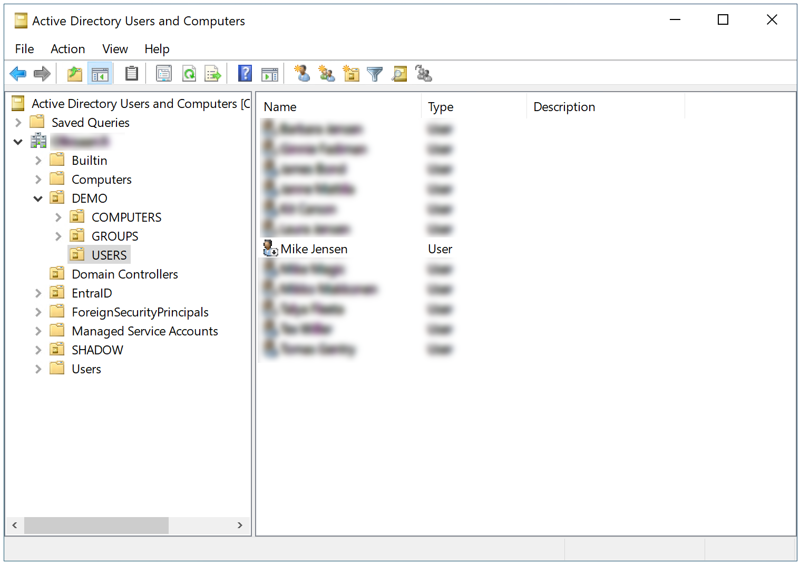The height and width of the screenshot is (565, 800).
Task: Find objects using the magnifier icon
Action: pyautogui.click(x=399, y=74)
